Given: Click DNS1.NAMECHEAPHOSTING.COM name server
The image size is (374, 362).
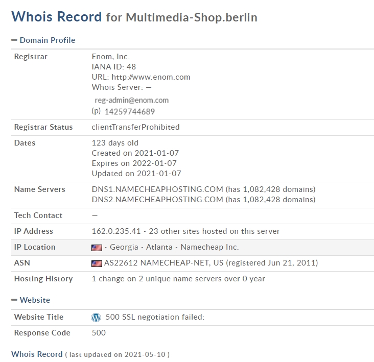Looking at the screenshot, I should coord(157,189).
